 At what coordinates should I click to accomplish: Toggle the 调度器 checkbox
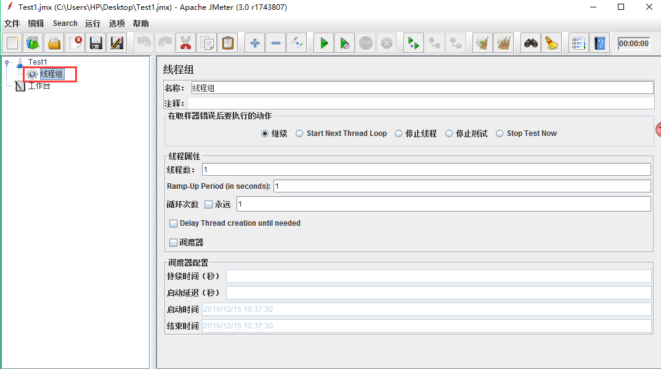(173, 243)
